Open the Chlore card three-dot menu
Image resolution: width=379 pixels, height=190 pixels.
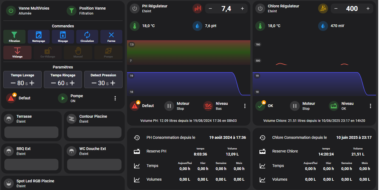[370, 106]
